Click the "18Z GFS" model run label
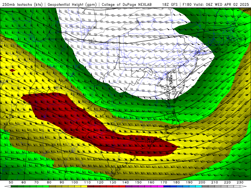Image resolution: width=251 pixels, height=188 pixels. click(170, 4)
